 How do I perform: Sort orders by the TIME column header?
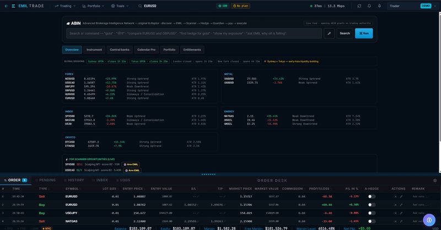16,189
